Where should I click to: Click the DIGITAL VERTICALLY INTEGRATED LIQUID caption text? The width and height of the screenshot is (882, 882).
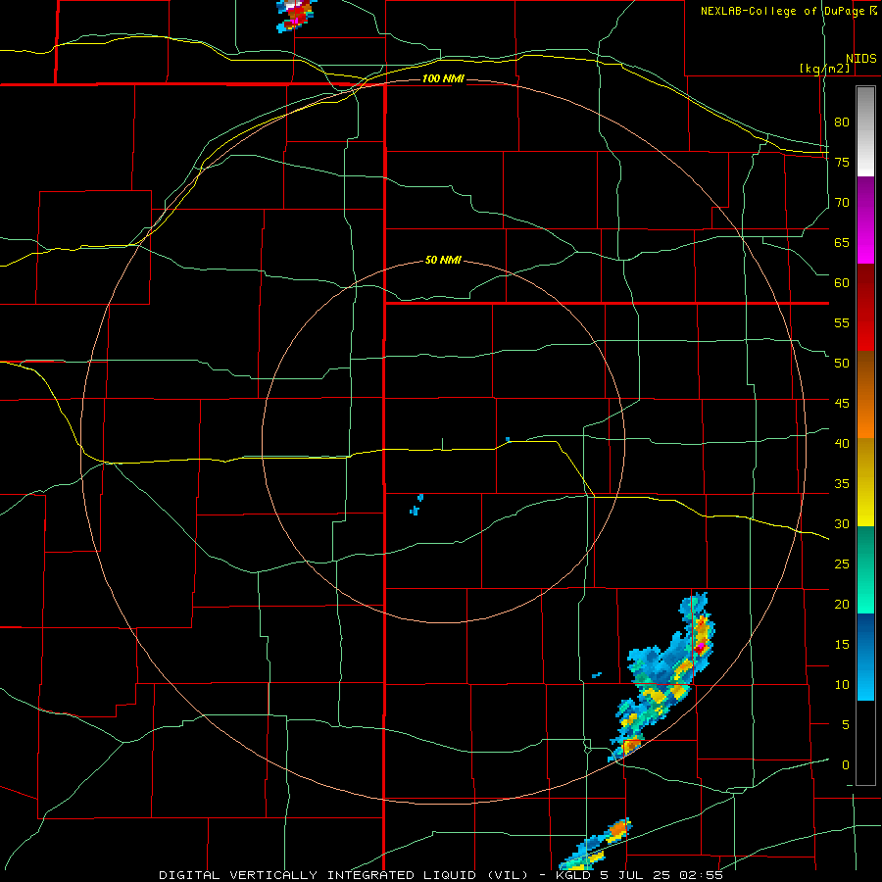click(x=343, y=875)
